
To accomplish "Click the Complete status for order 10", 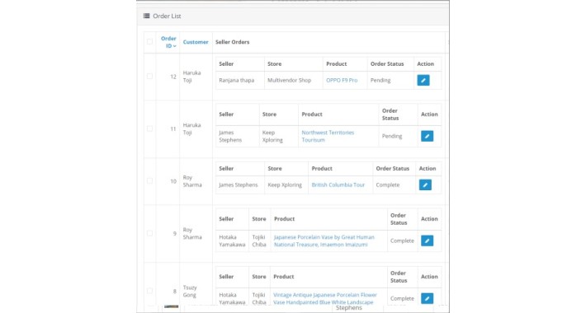I will pyautogui.click(x=388, y=185).
